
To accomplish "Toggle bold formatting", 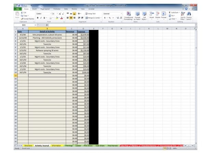I will click(38, 18).
